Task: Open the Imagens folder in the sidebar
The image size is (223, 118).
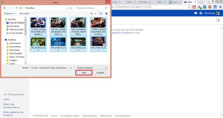Action: point(13,60)
